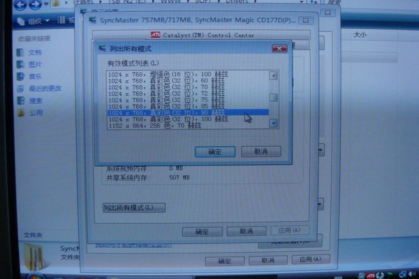Select 1024 x 768 真彩色 75 赫兹
Image resolution: width=419 pixels, height=279 pixels.
point(188,100)
